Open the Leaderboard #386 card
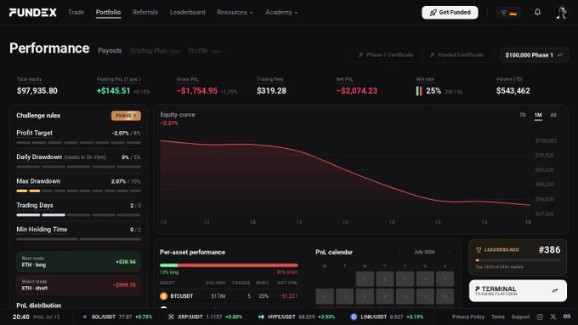The width and height of the screenshot is (578, 325). tap(518, 258)
